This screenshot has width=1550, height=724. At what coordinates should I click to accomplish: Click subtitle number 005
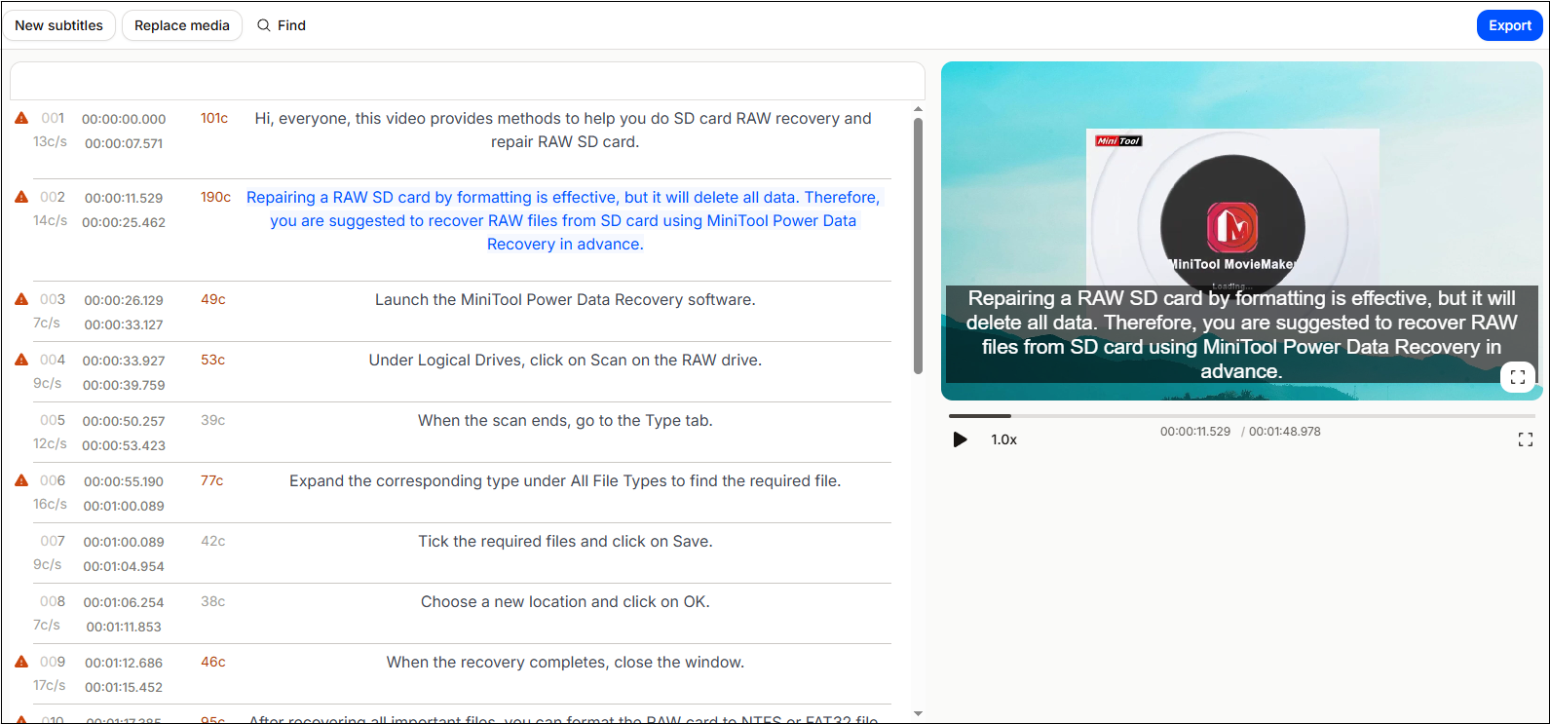[x=53, y=420]
